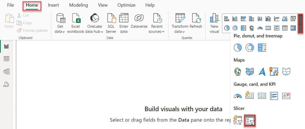Image resolution: width=305 pixels, height=129 pixels.
Task: Connect to Dataverse
Action: [x=139, y=21]
